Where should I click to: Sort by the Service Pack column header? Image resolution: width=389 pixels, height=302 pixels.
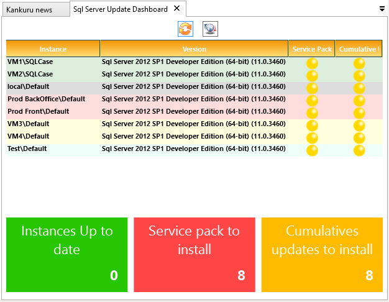coord(312,48)
